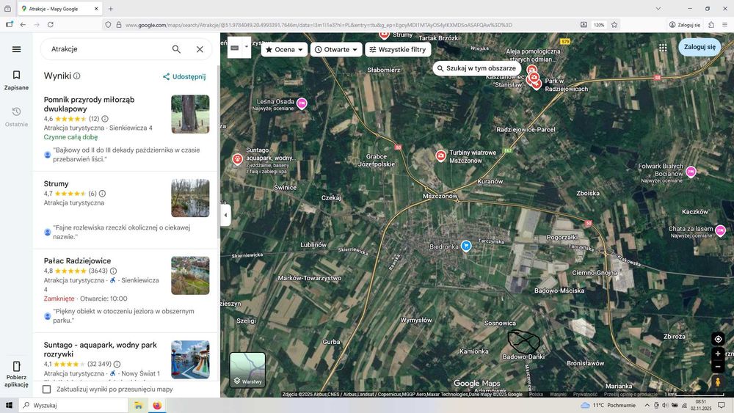The image size is (734, 413).
Task: Toggle Zaktualizuj wyniki po przesunięciu mapy checkbox
Action: [47, 389]
